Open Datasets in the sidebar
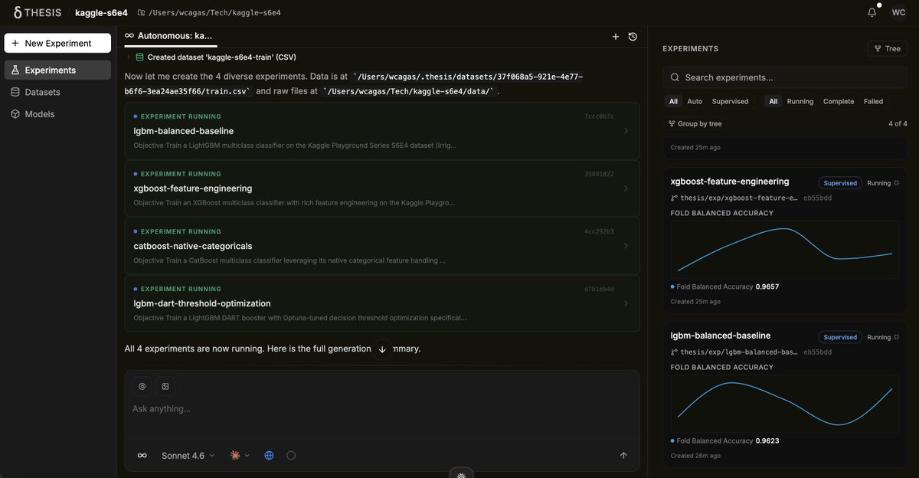Image resolution: width=919 pixels, height=478 pixels. point(57,92)
